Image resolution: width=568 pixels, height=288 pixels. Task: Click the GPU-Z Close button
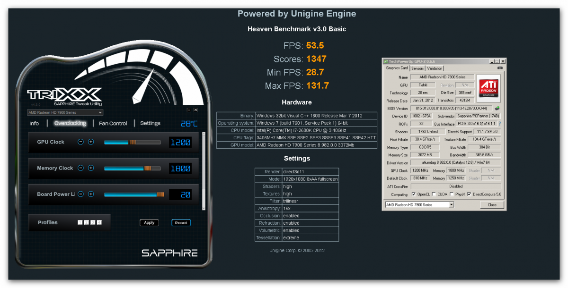pyautogui.click(x=492, y=205)
